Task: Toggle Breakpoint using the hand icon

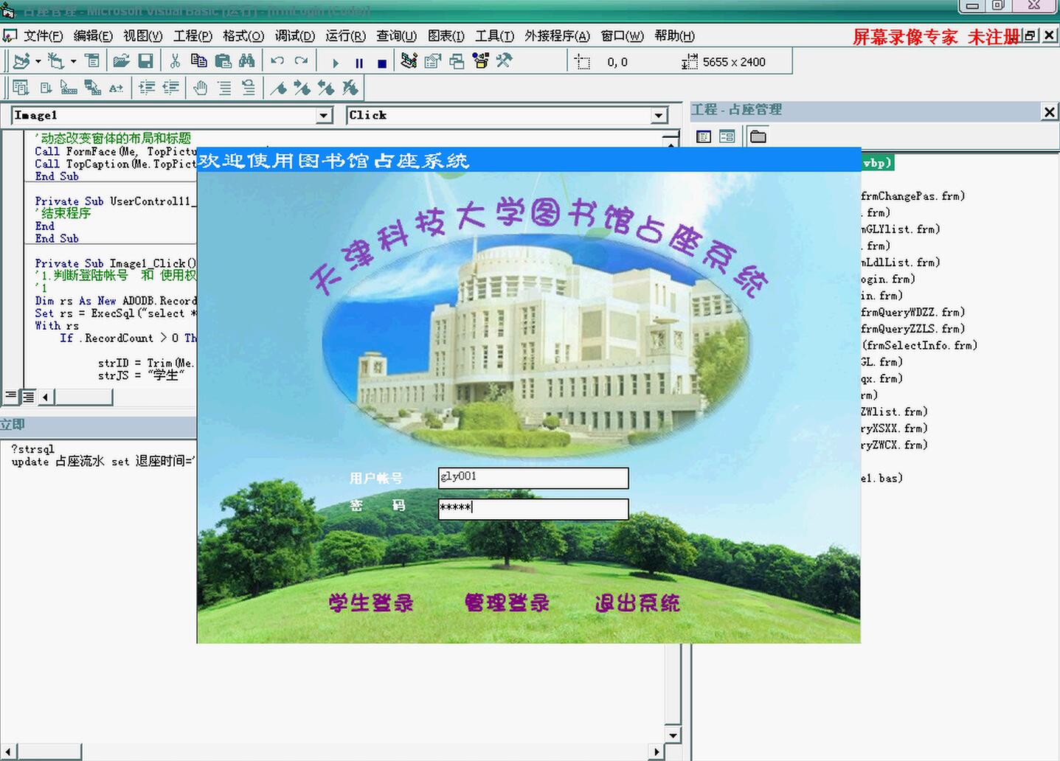Action: coord(201,88)
